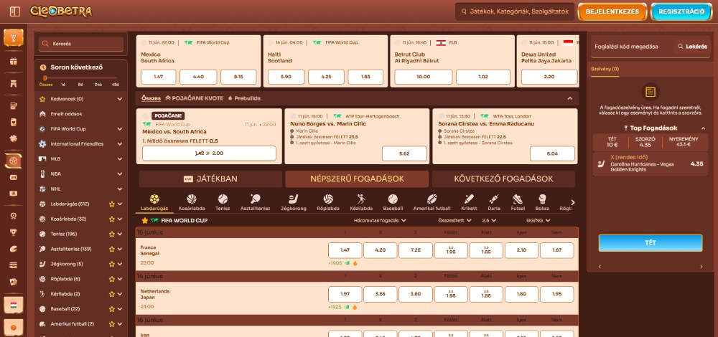Open the Összesített market dropdown
The height and width of the screenshot is (337, 718).
pyautogui.click(x=454, y=220)
